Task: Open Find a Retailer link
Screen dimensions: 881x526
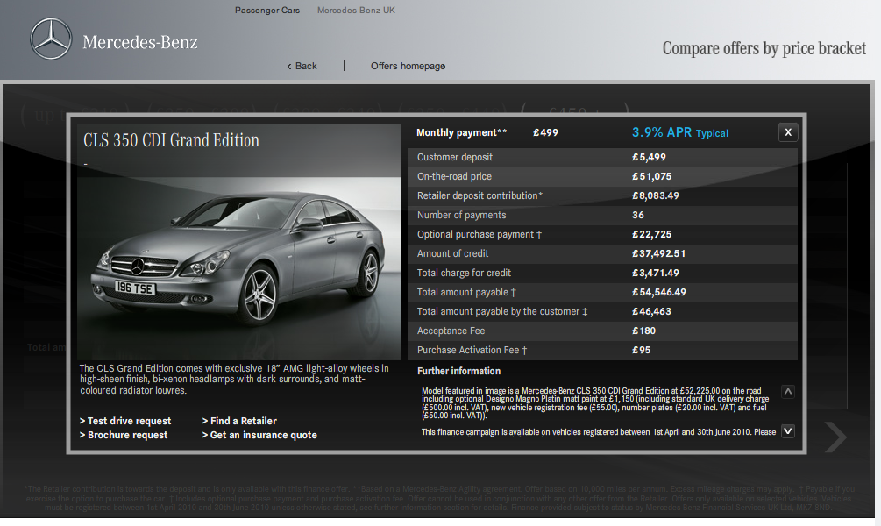Action: 239,421
